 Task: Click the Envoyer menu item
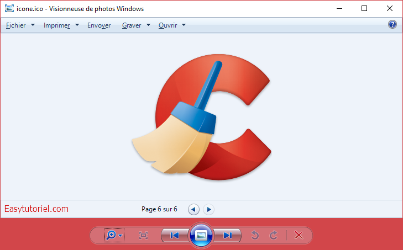pyautogui.click(x=99, y=25)
